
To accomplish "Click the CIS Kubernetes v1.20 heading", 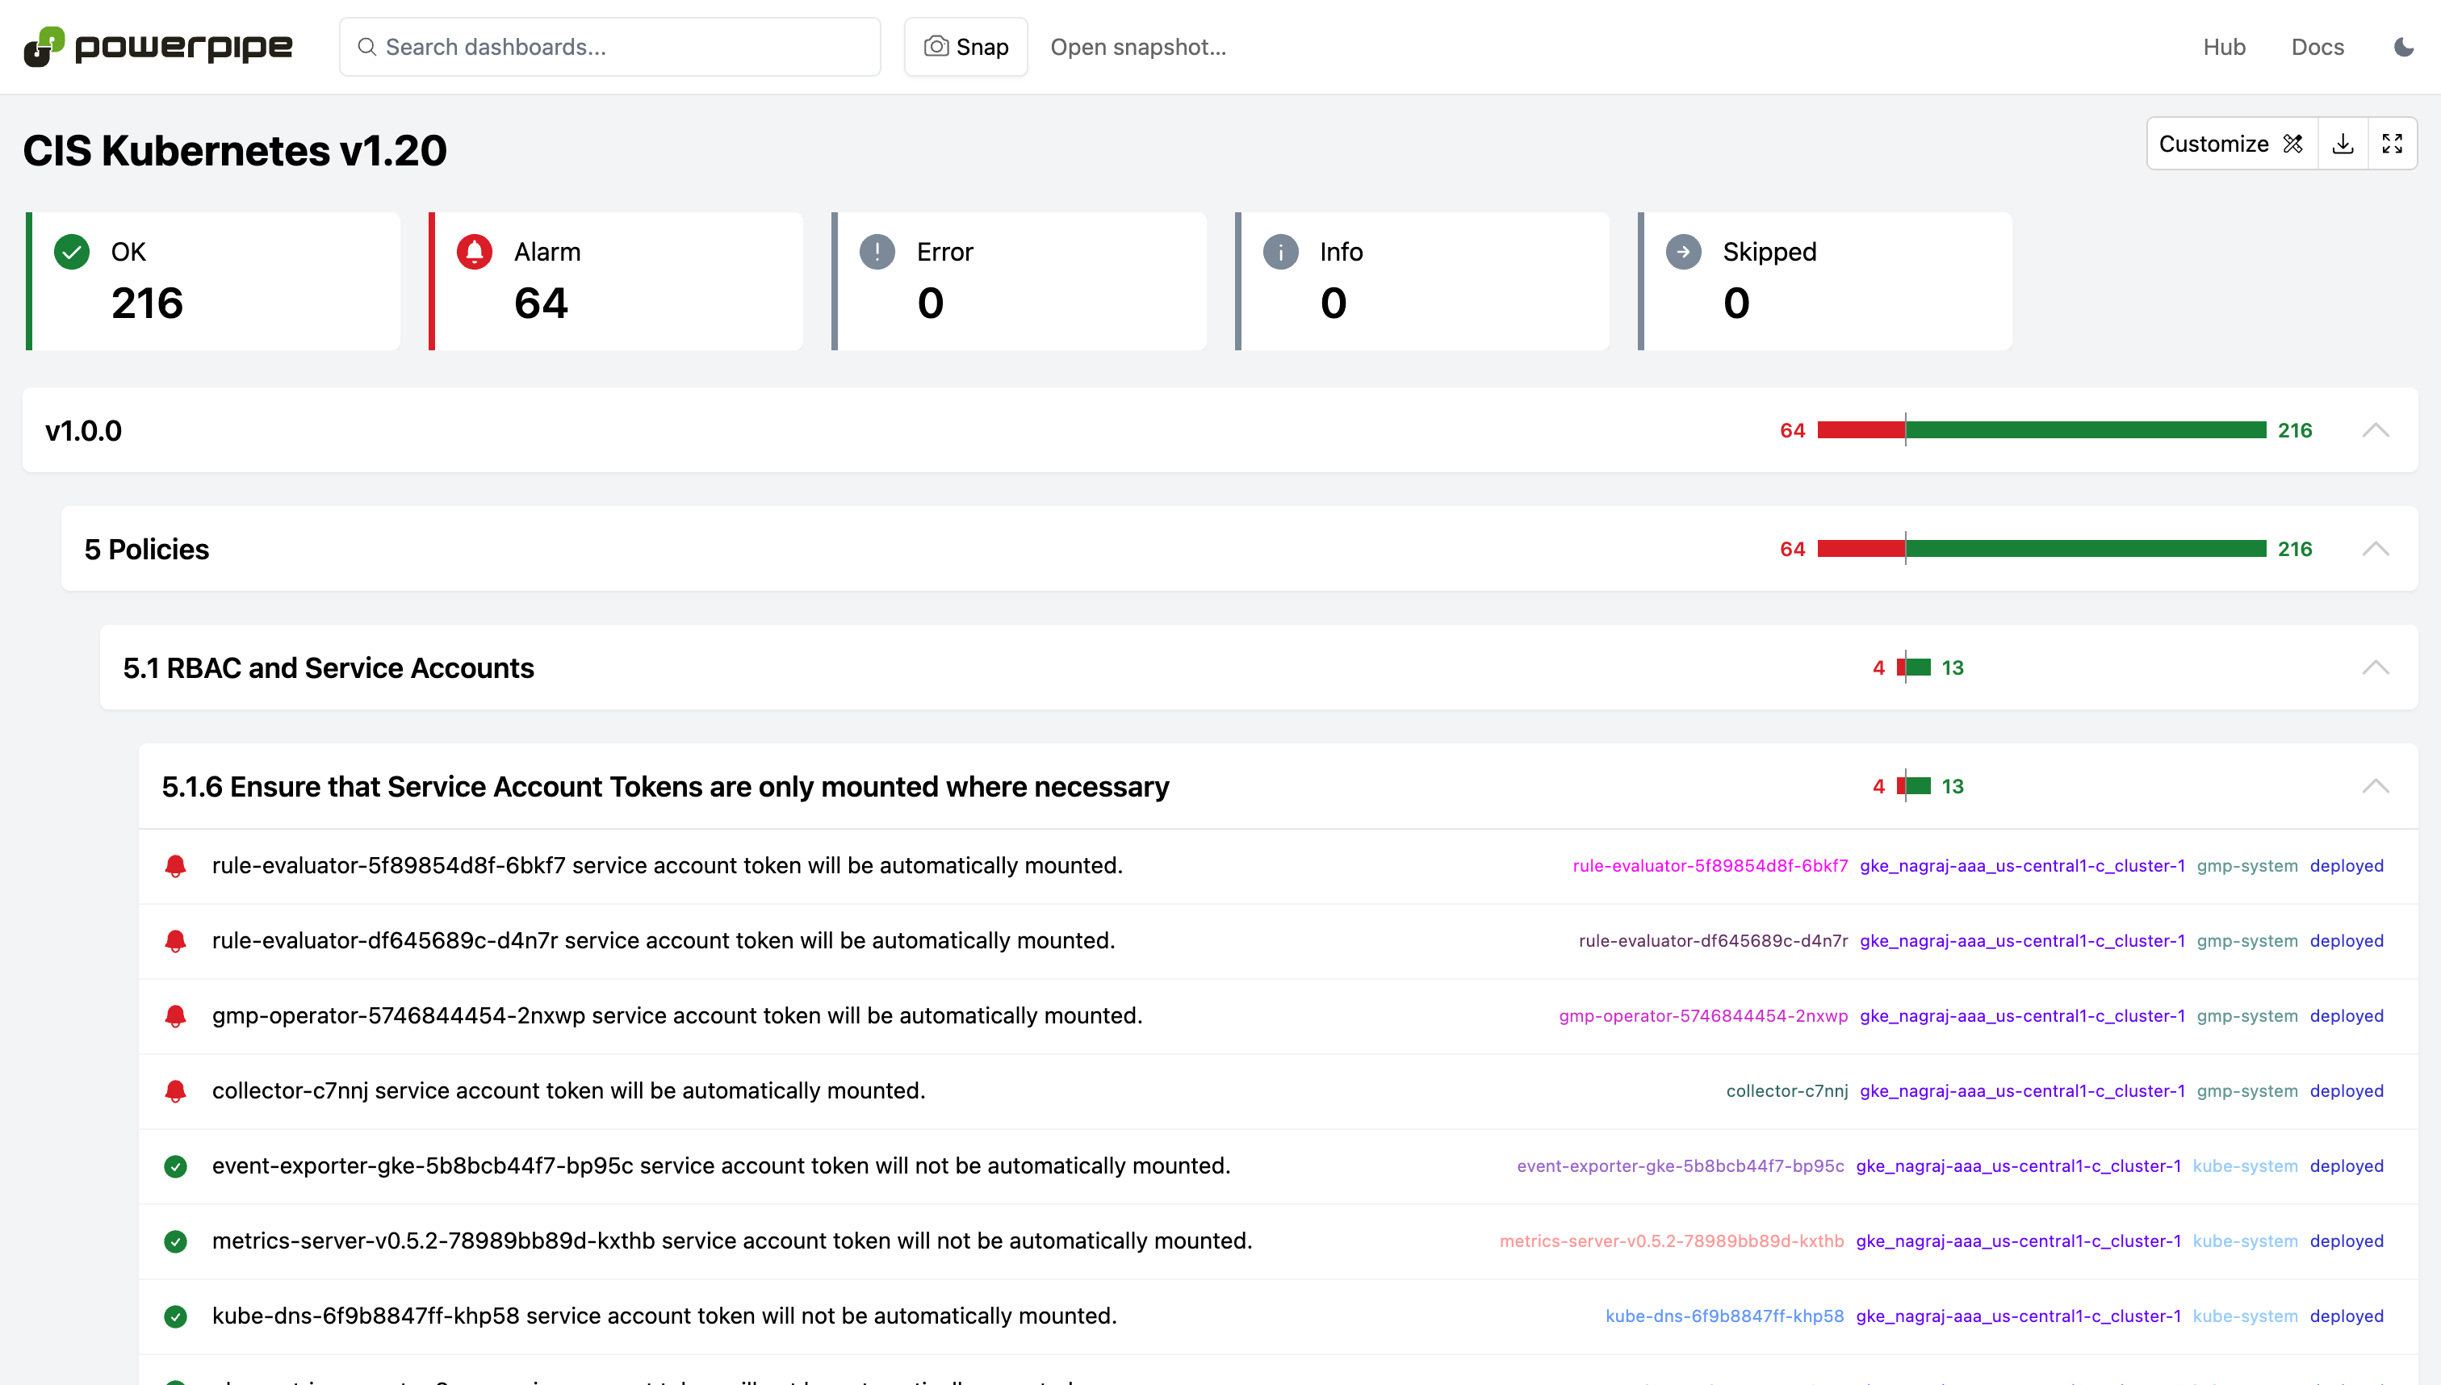I will pyautogui.click(x=234, y=150).
